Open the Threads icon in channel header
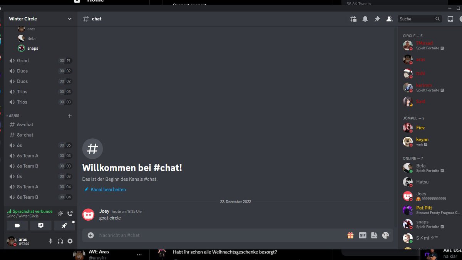The image size is (462, 260). [x=353, y=19]
